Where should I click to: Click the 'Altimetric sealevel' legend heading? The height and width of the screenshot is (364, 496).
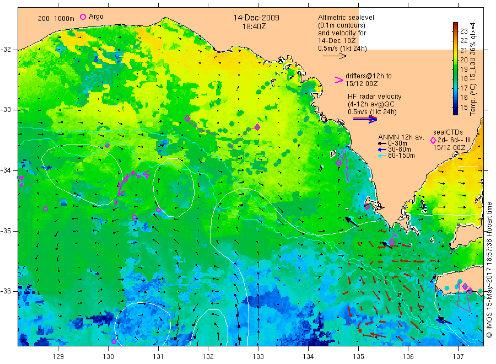[x=346, y=18]
